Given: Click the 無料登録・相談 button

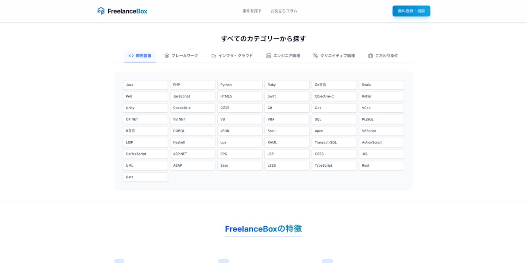Looking at the screenshot, I should pyautogui.click(x=411, y=11).
